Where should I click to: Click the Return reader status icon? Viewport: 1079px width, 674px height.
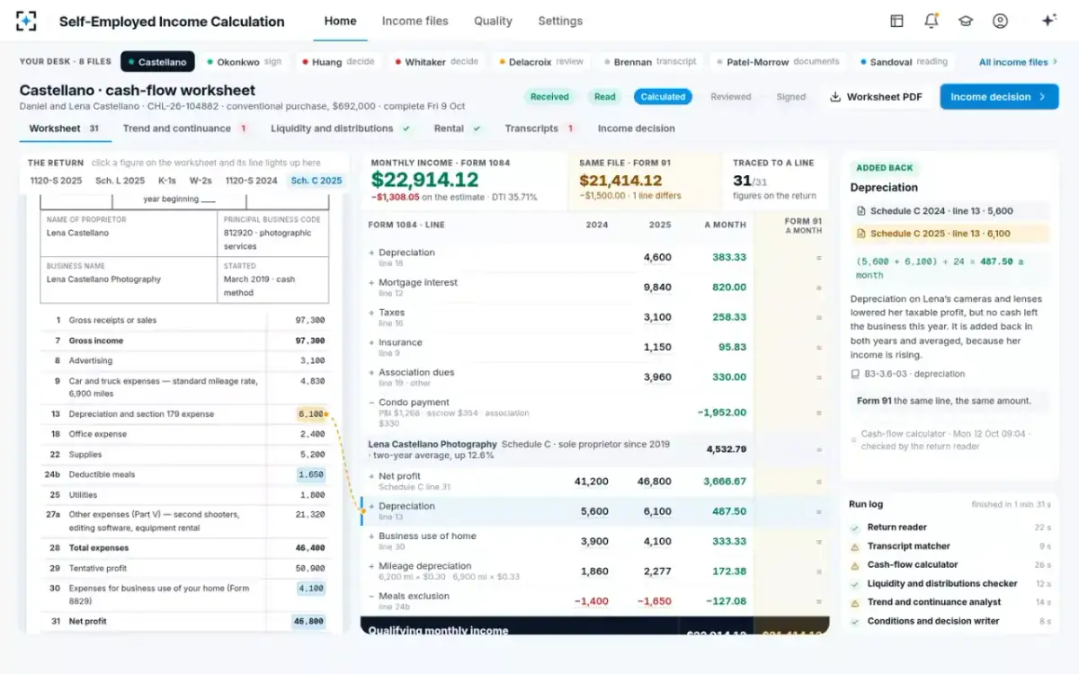[x=855, y=528]
